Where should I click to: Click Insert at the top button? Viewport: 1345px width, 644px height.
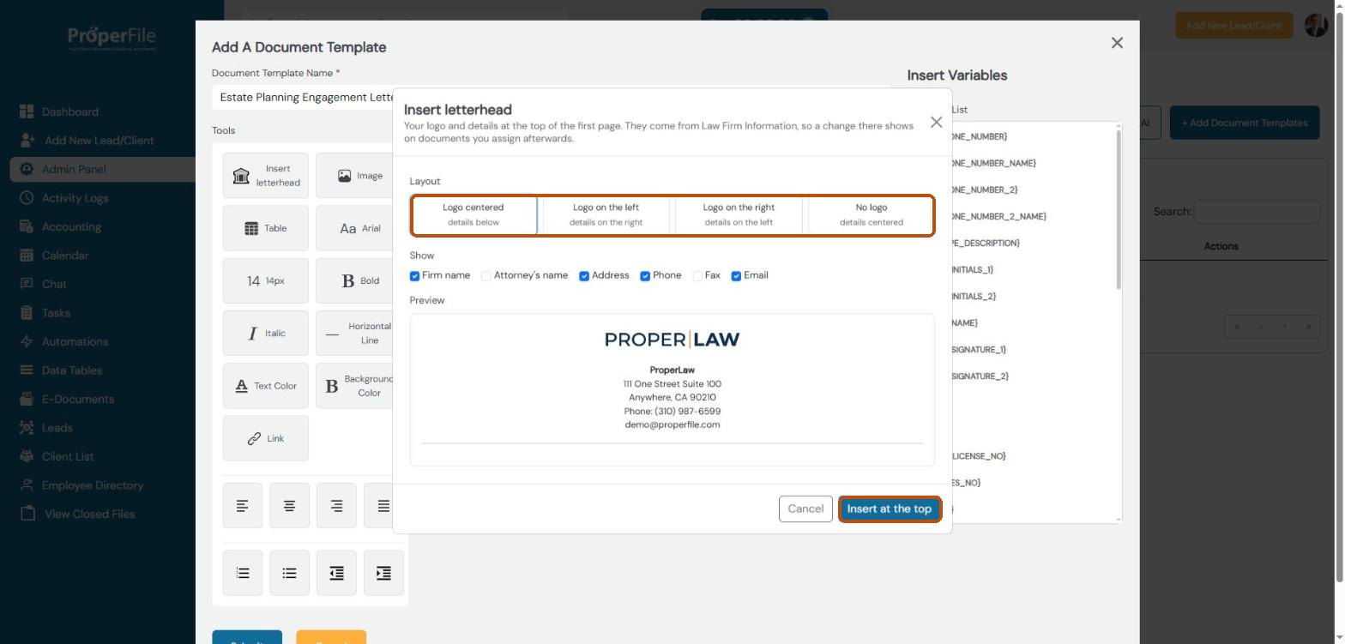[890, 509]
